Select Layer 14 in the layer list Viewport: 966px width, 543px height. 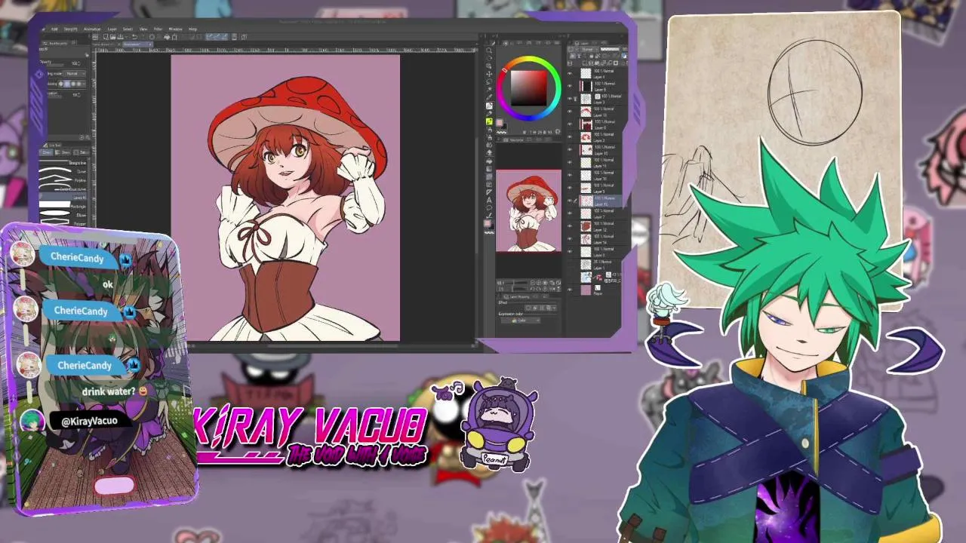tap(598, 239)
